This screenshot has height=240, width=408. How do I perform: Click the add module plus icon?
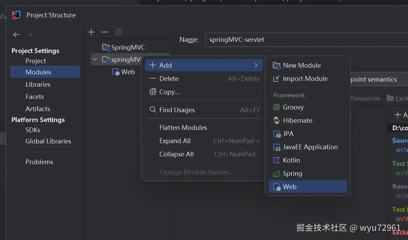(x=91, y=32)
